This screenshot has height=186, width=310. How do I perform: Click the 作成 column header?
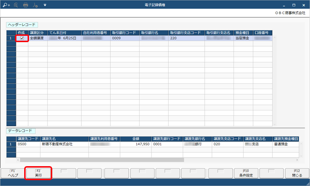click(22, 33)
